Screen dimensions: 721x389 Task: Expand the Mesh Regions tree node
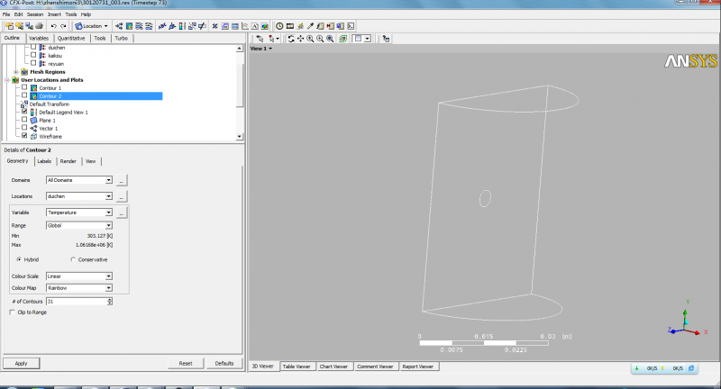[x=15, y=71]
